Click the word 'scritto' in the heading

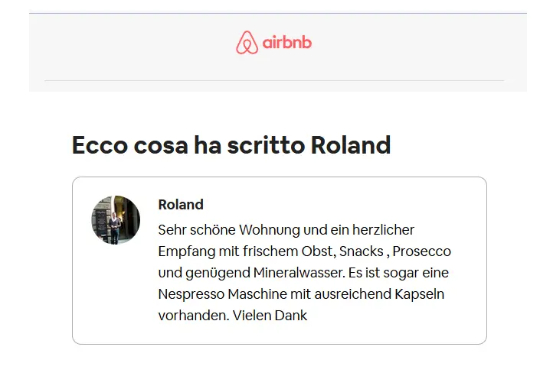point(266,144)
